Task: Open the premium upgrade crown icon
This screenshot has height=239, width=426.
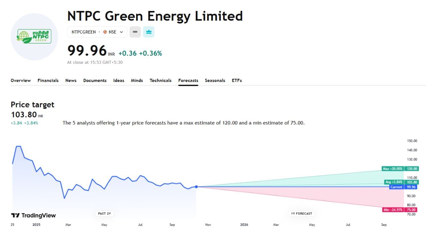Action: [148, 32]
